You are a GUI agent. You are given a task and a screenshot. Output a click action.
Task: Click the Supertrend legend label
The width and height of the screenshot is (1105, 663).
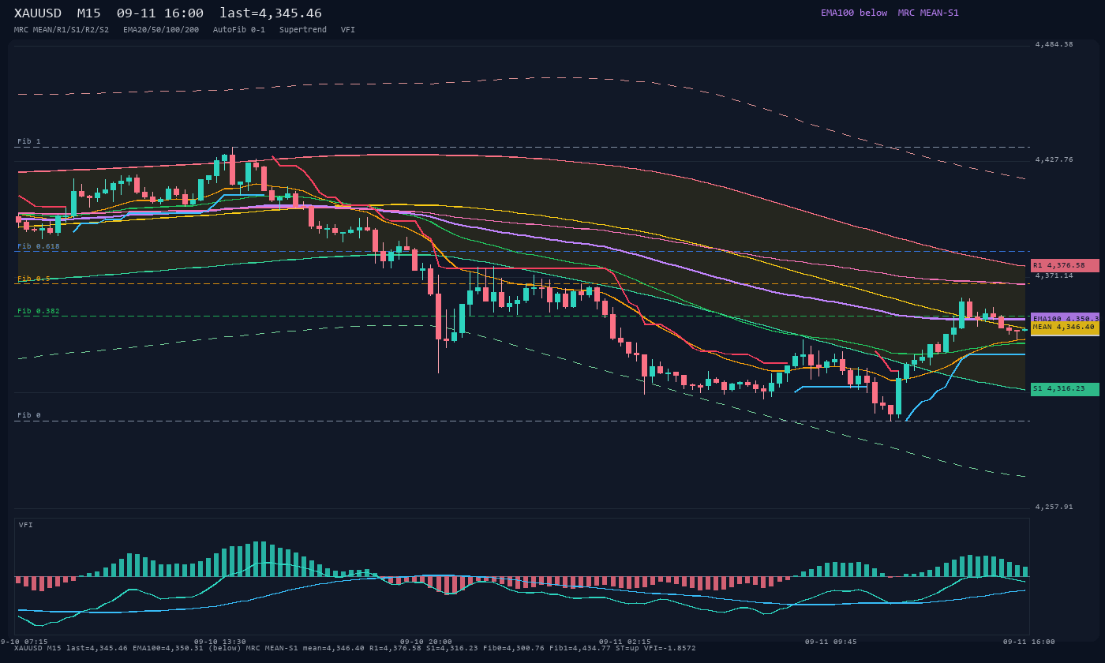point(303,29)
